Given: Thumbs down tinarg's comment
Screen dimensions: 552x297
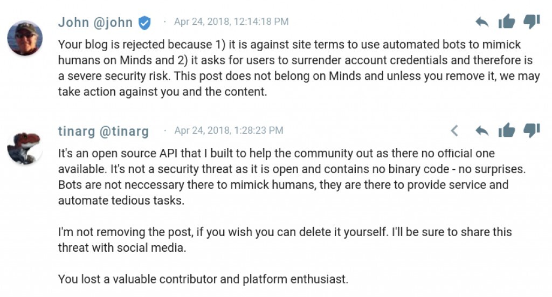Looking at the screenshot, I should tap(532, 130).
